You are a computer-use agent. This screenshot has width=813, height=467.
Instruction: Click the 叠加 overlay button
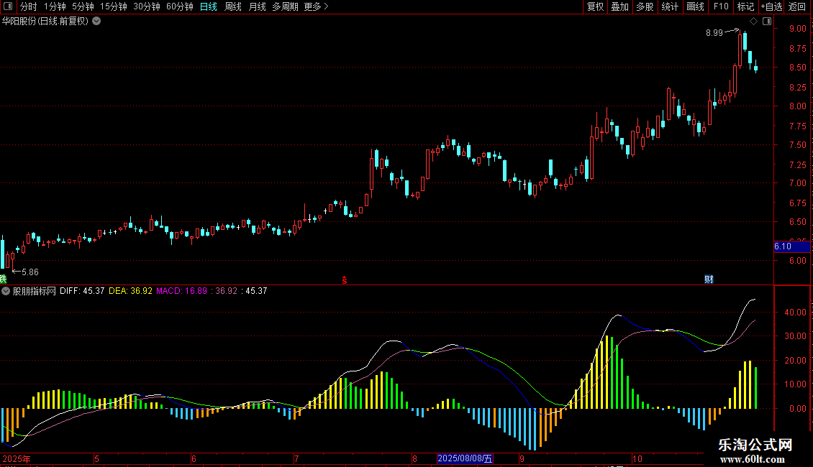coord(619,6)
